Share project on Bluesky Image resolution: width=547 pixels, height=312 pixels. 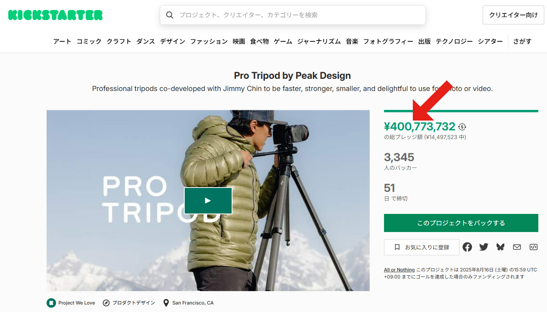coord(500,247)
